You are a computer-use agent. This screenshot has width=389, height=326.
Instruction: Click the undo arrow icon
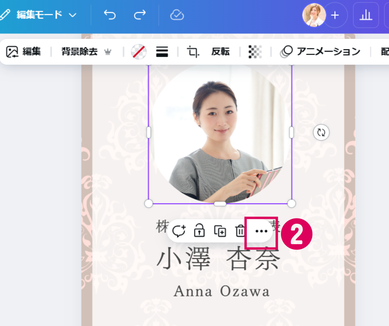tap(110, 15)
